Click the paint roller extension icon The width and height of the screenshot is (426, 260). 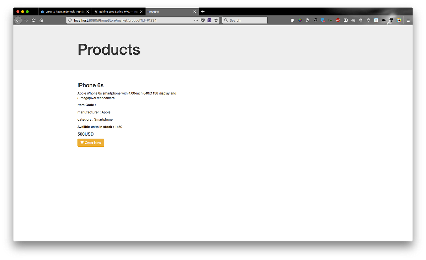tap(391, 20)
